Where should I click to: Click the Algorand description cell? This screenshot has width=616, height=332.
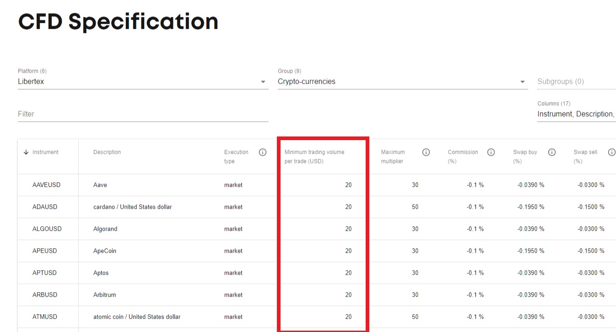[105, 229]
